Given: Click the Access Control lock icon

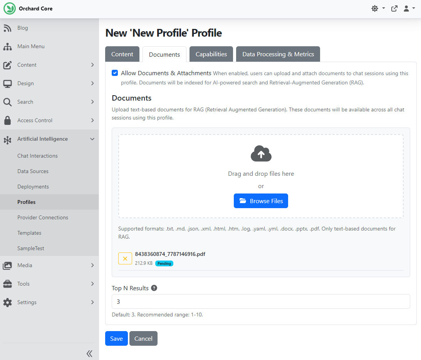Looking at the screenshot, I should [8, 121].
